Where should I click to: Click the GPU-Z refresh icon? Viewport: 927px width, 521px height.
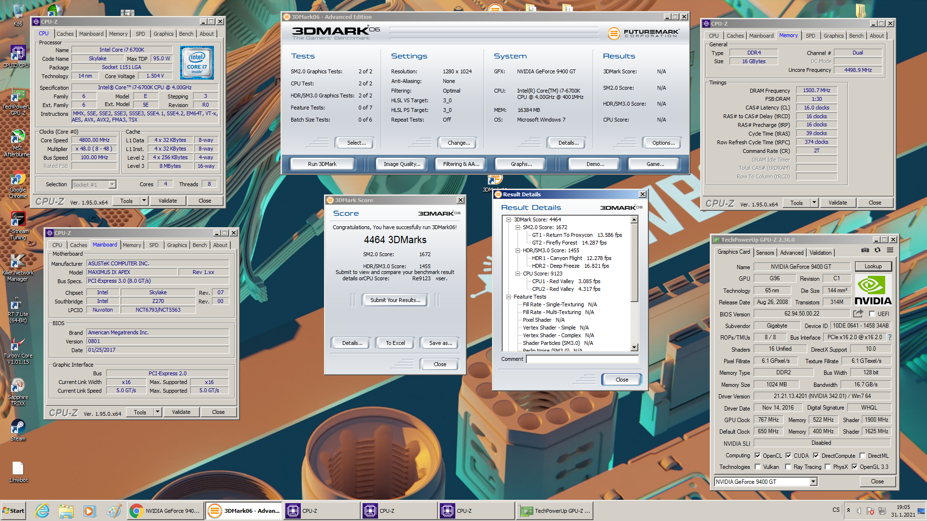click(x=877, y=250)
